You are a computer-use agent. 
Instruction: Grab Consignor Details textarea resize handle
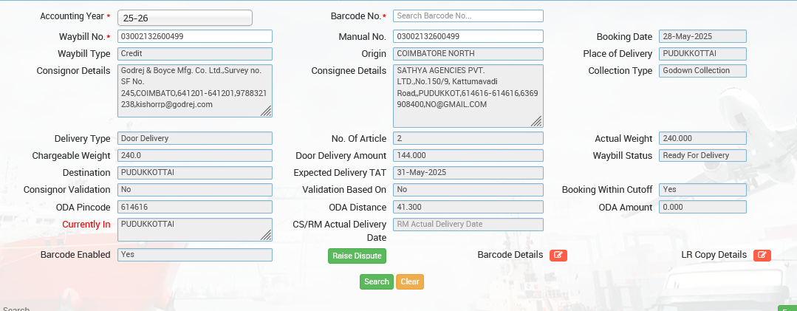[266, 111]
